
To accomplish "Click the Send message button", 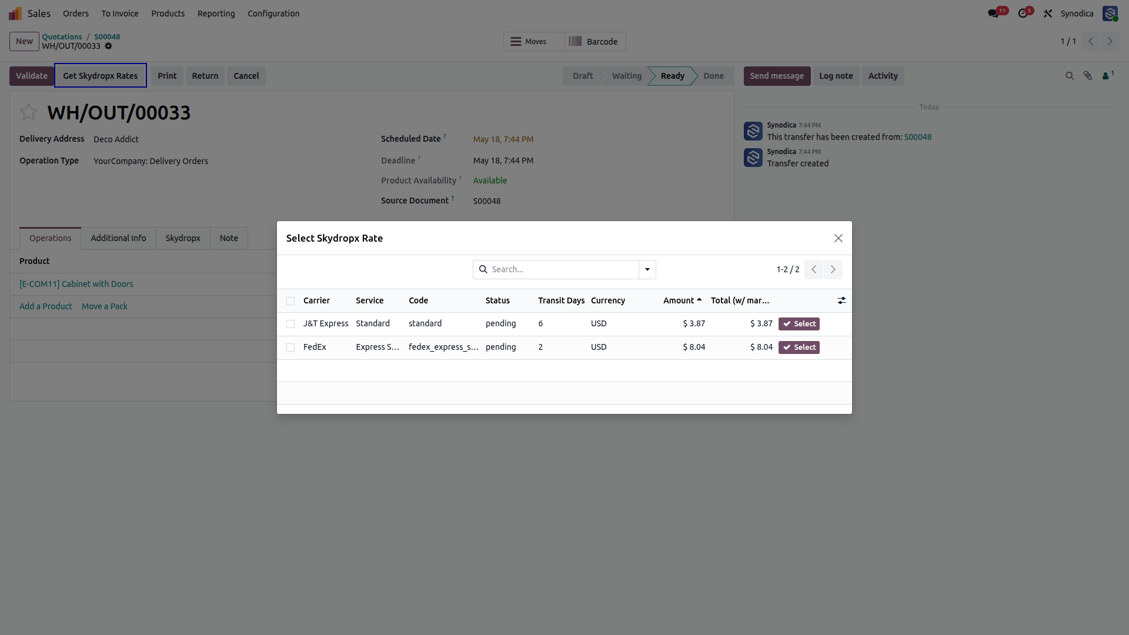I will coord(777,76).
